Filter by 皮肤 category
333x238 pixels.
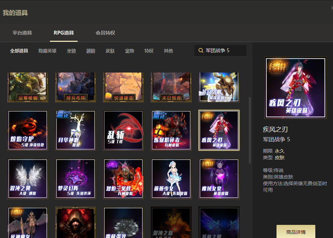click(x=110, y=51)
